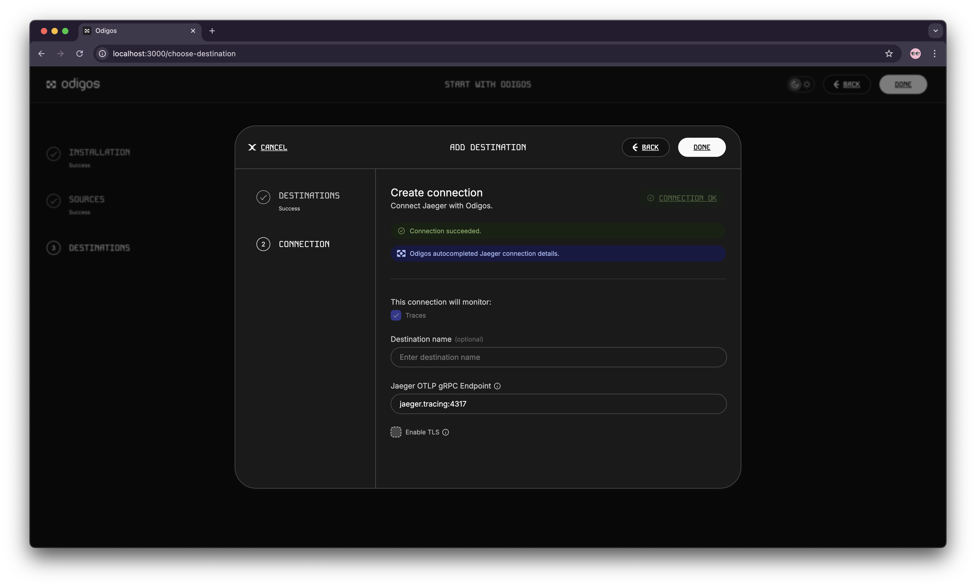
Task: Select the Destinations step in modal sidebar
Action: (298, 201)
